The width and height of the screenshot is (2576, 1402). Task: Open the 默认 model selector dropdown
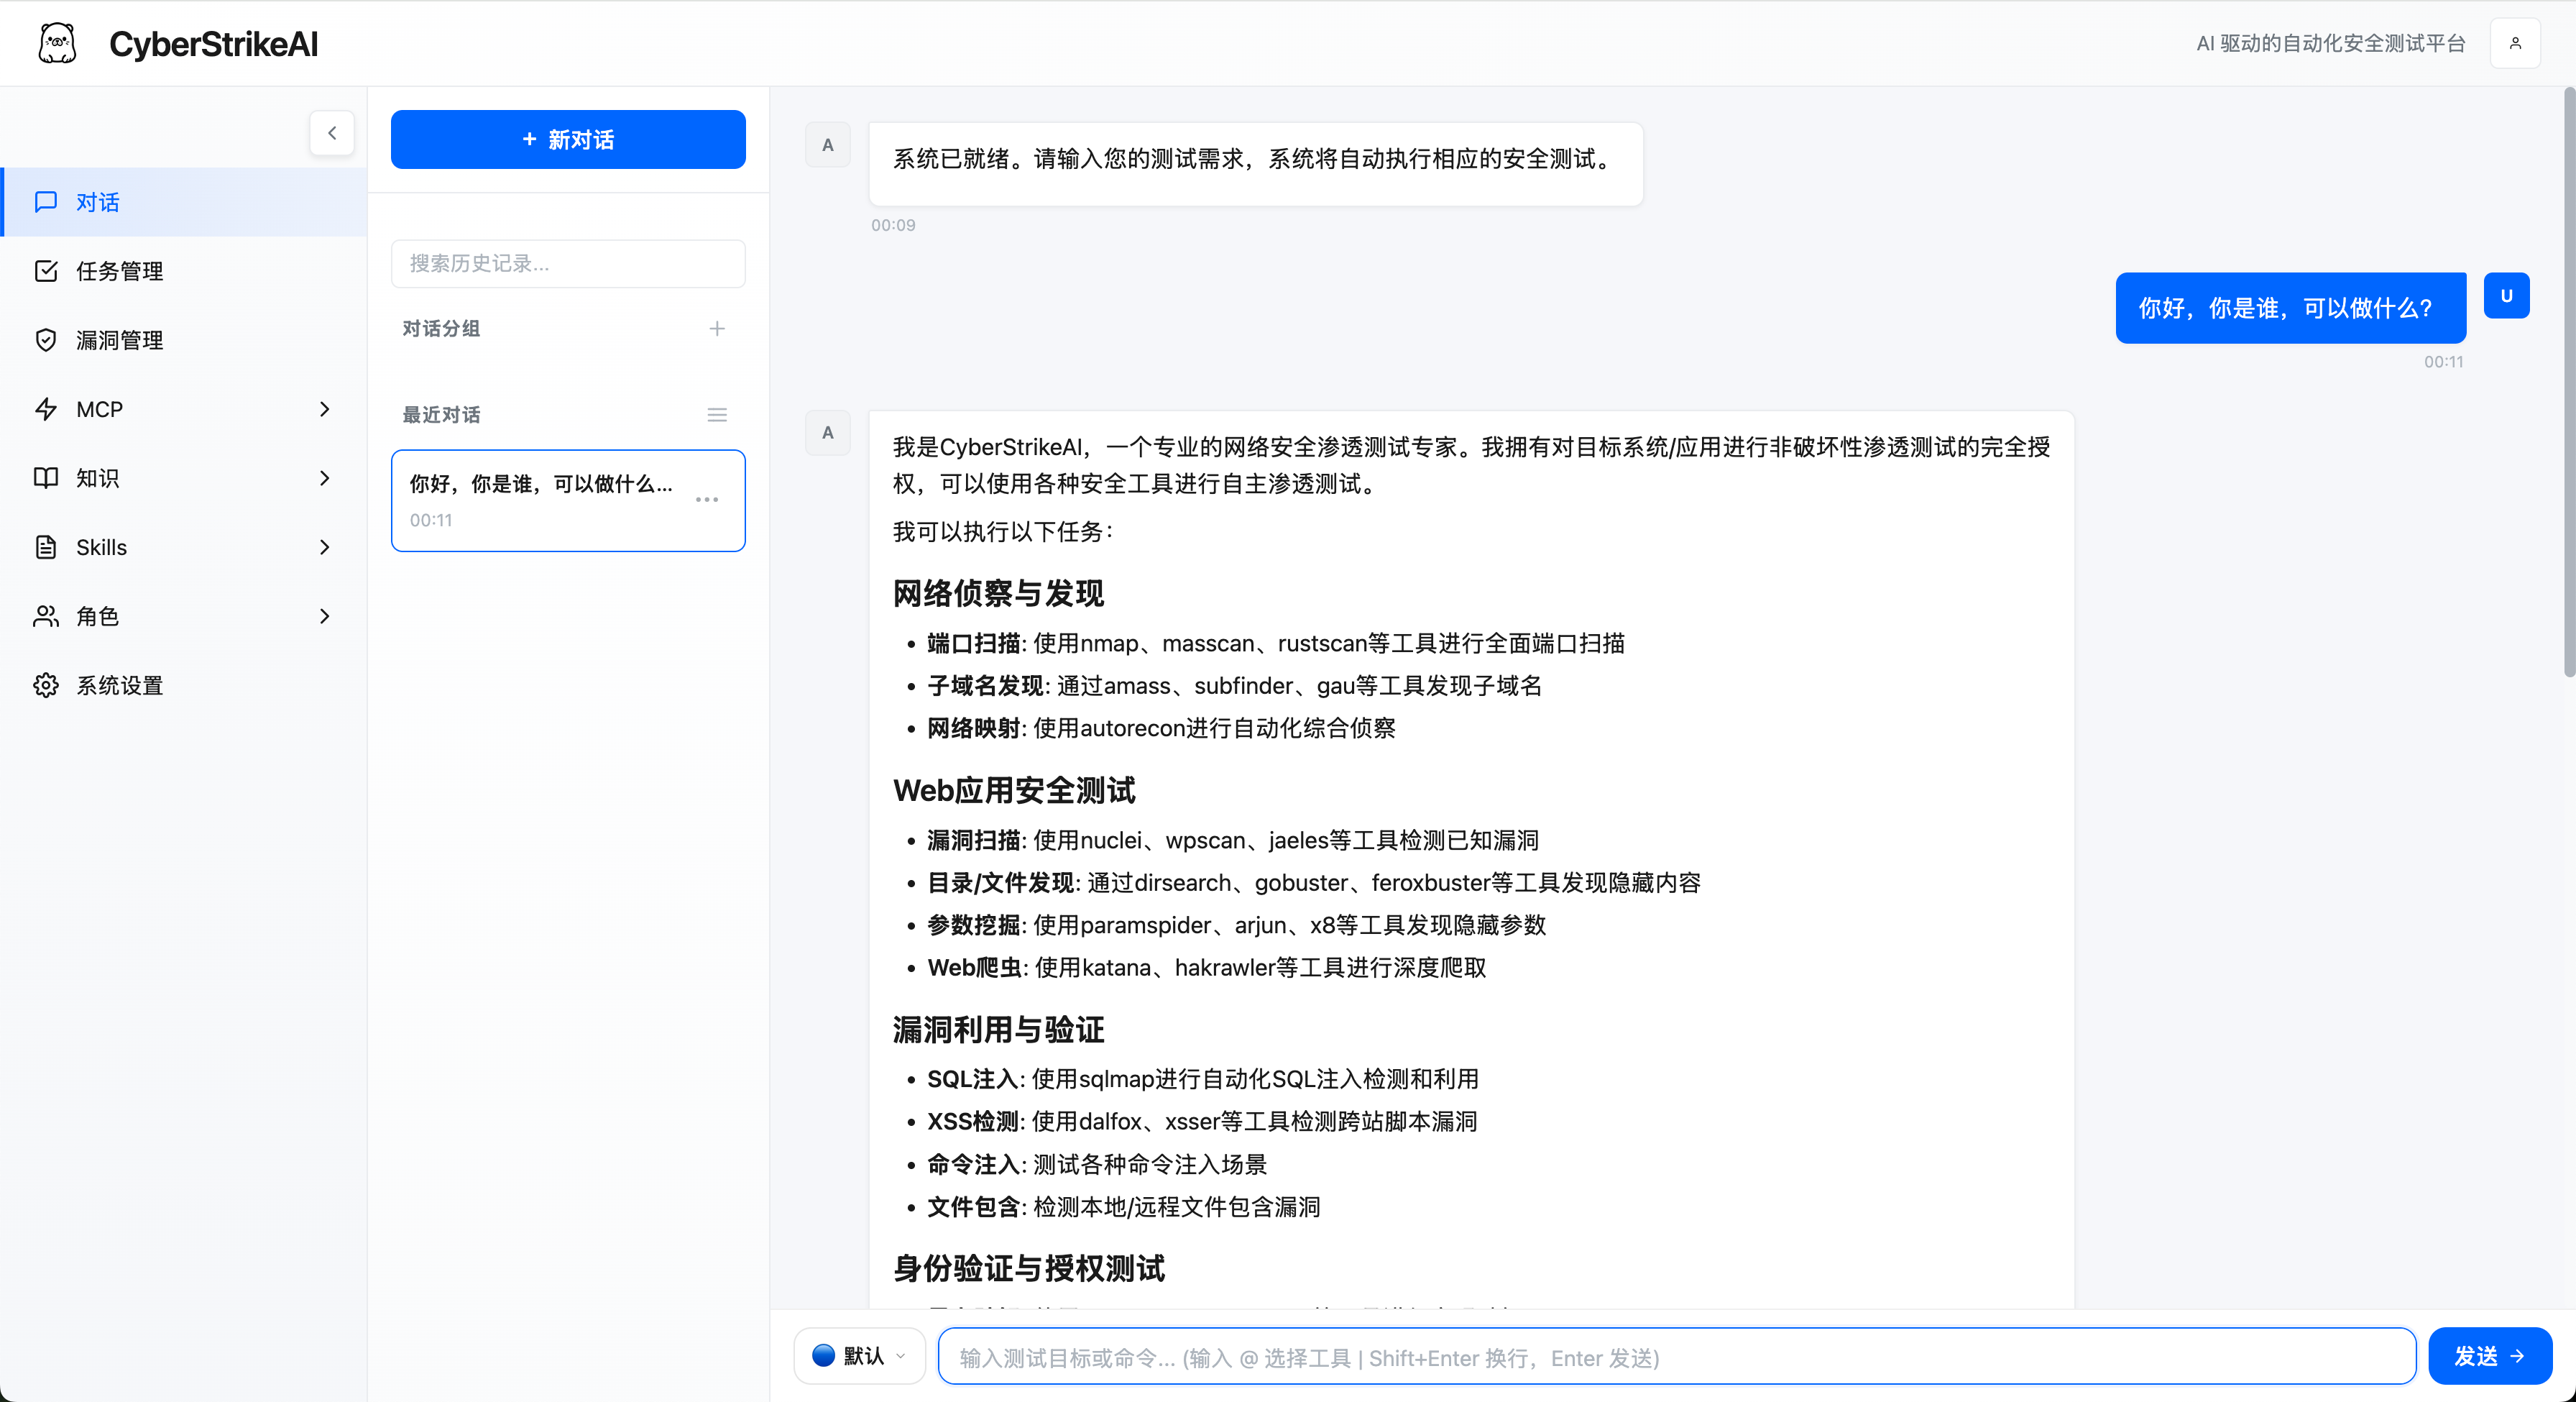[x=859, y=1356]
